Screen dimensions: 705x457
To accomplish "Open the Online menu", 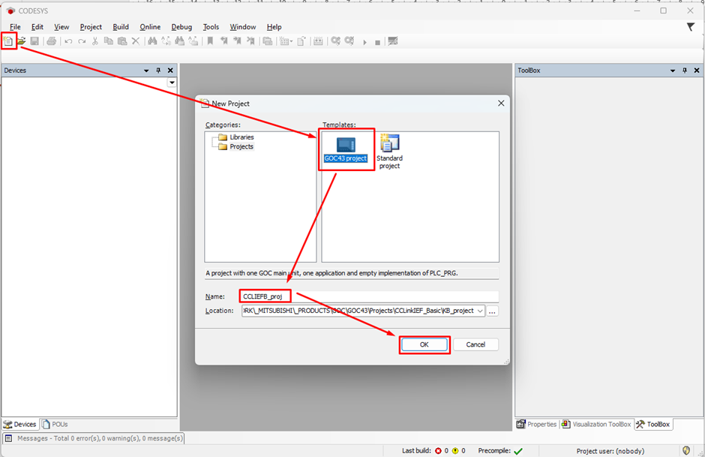I will point(150,27).
